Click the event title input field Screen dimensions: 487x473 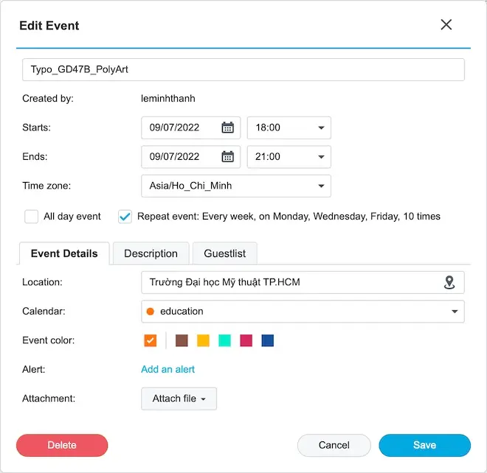pos(243,69)
